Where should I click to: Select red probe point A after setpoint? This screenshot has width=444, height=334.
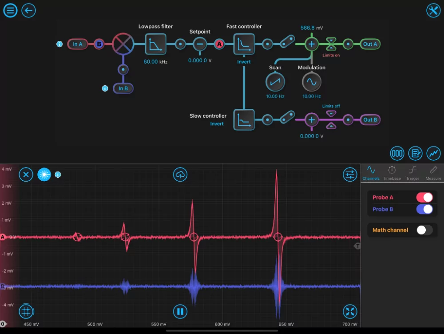click(219, 44)
